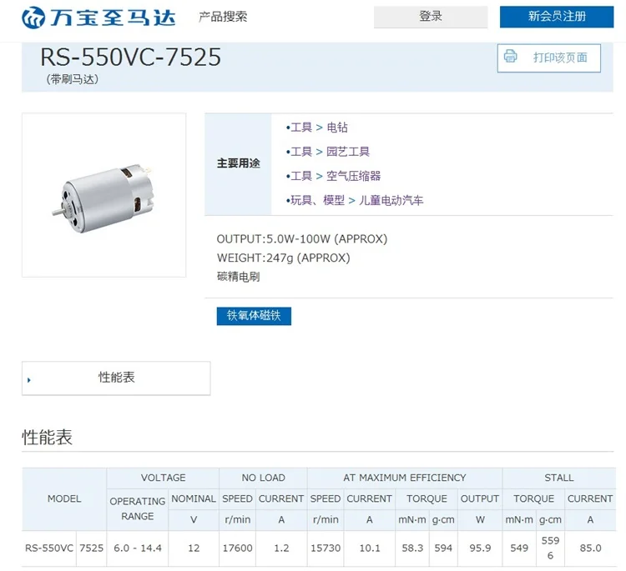
Task: Click the 登录 login button
Action: [x=431, y=17]
